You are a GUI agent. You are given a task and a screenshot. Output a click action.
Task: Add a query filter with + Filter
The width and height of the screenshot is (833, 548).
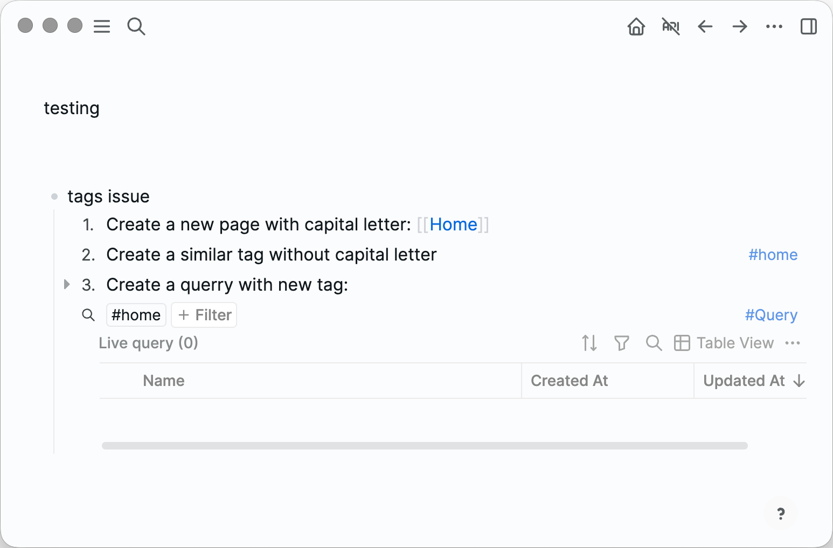click(204, 315)
